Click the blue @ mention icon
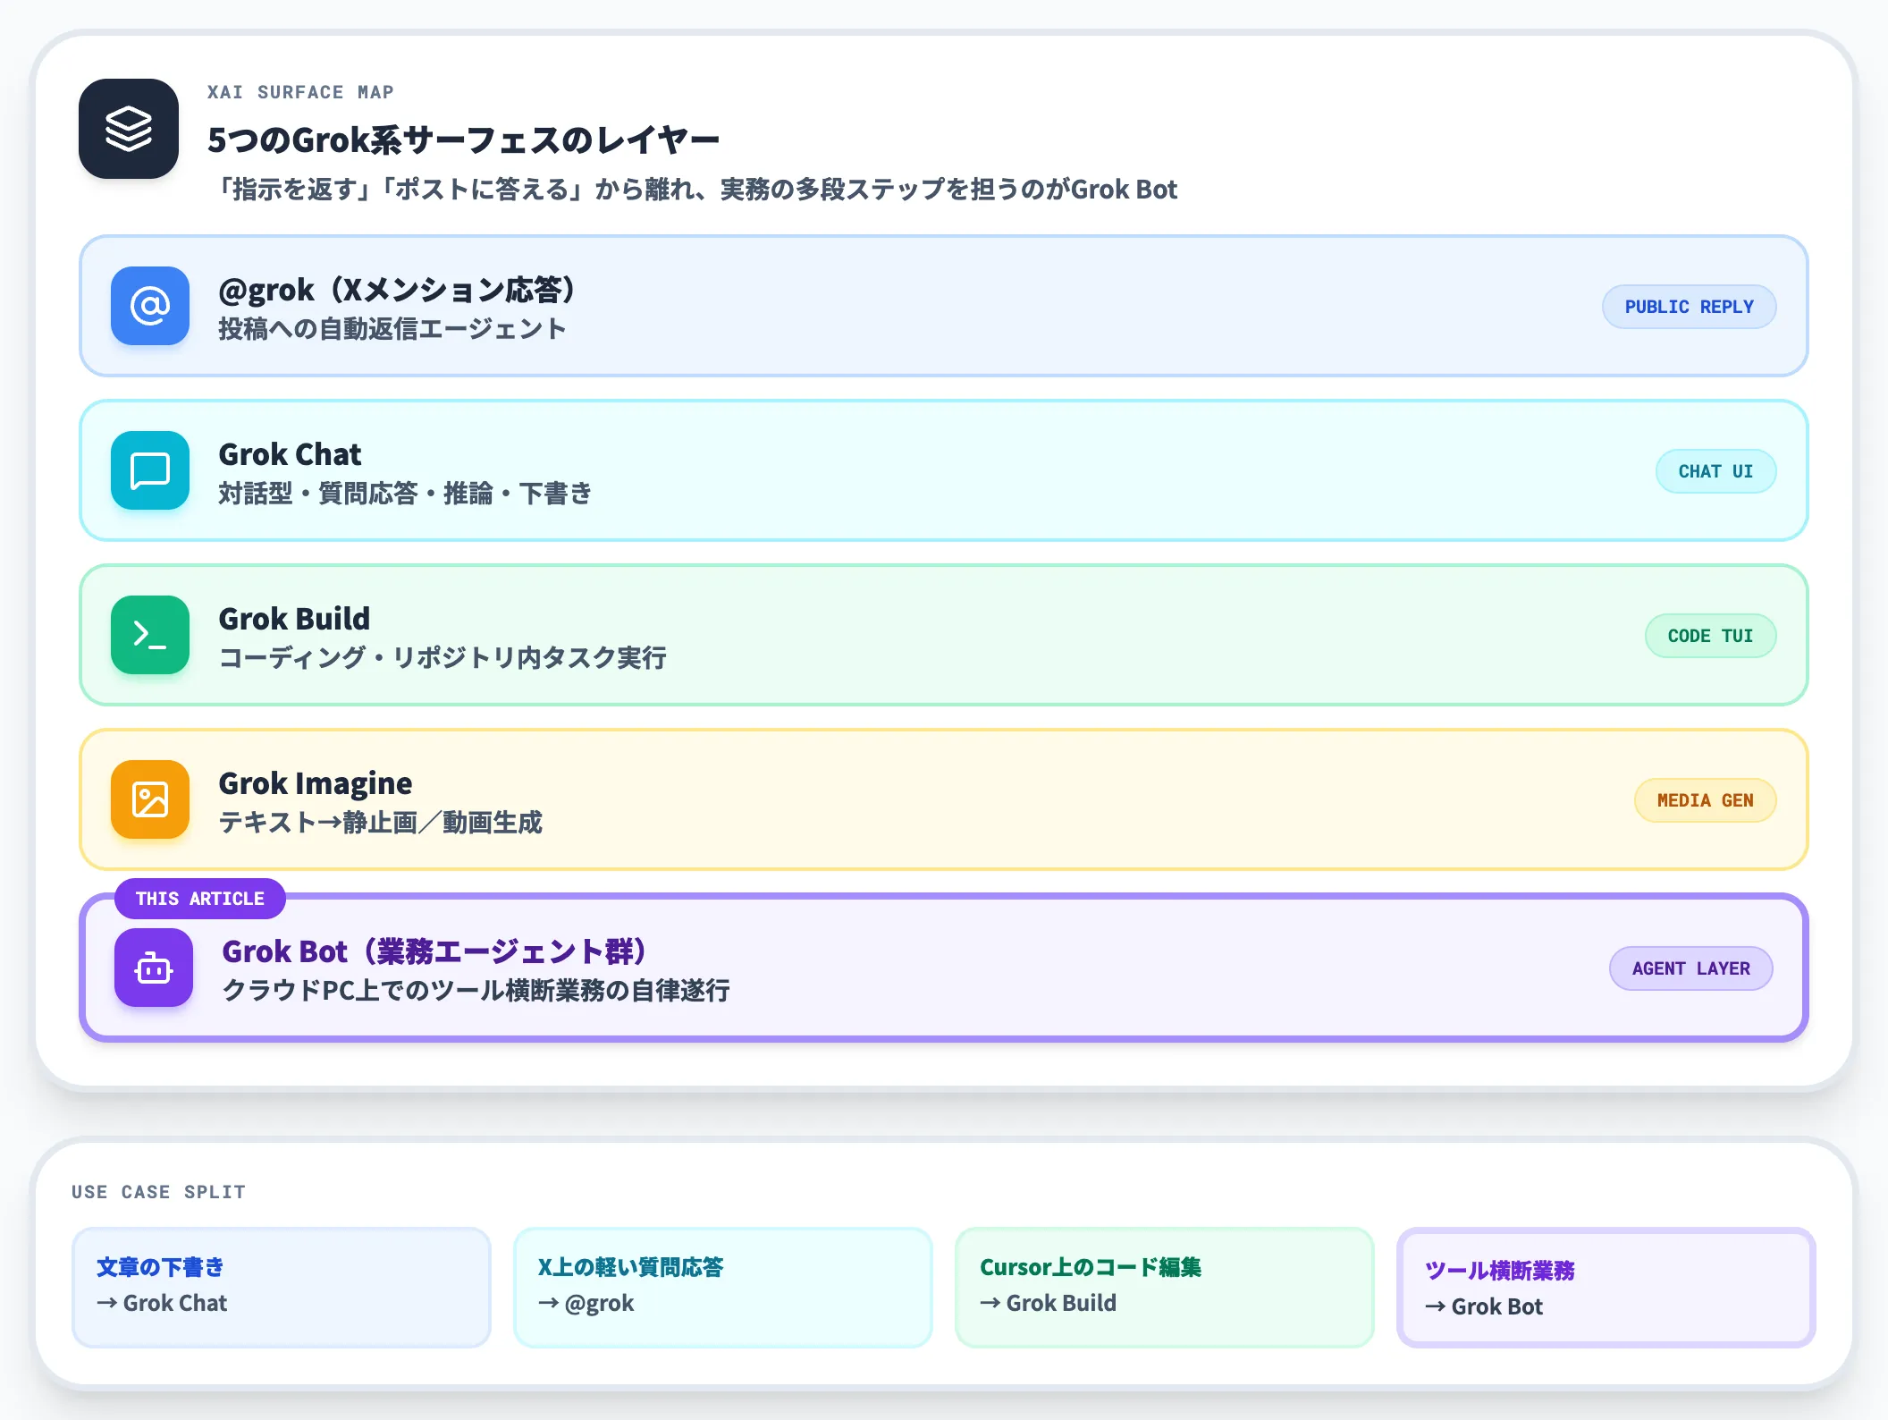The image size is (1888, 1420). (x=150, y=306)
